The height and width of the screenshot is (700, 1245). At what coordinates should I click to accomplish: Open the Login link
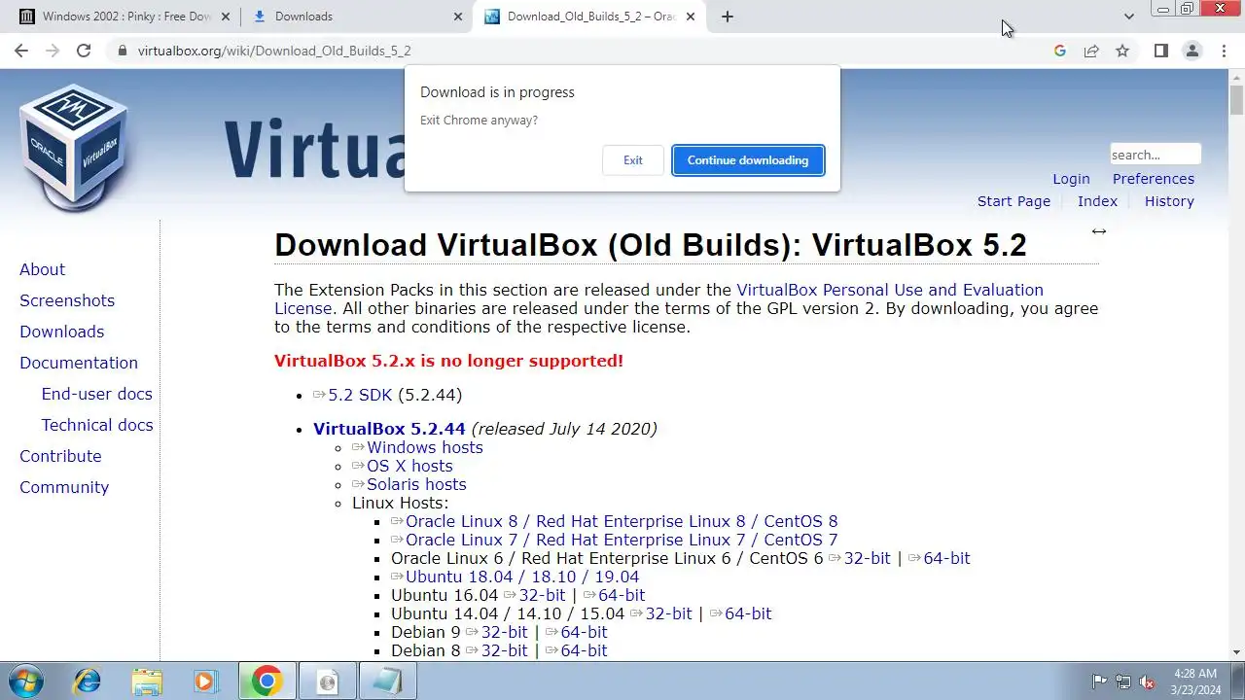click(x=1071, y=179)
